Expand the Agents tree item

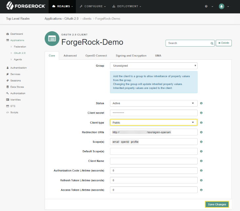pos(16,59)
